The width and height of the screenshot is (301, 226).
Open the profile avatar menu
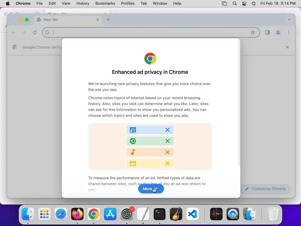pos(278,32)
